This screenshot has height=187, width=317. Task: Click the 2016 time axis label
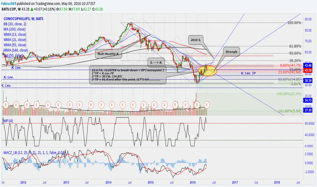click(193, 182)
